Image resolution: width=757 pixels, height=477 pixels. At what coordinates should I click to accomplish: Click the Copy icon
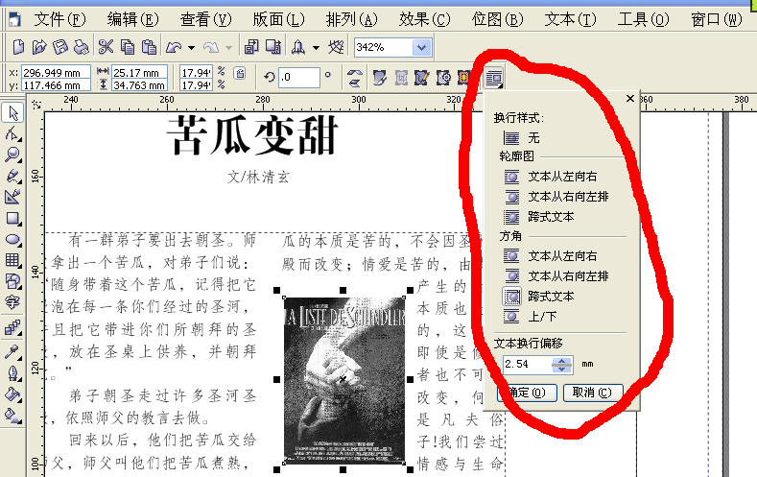128,47
